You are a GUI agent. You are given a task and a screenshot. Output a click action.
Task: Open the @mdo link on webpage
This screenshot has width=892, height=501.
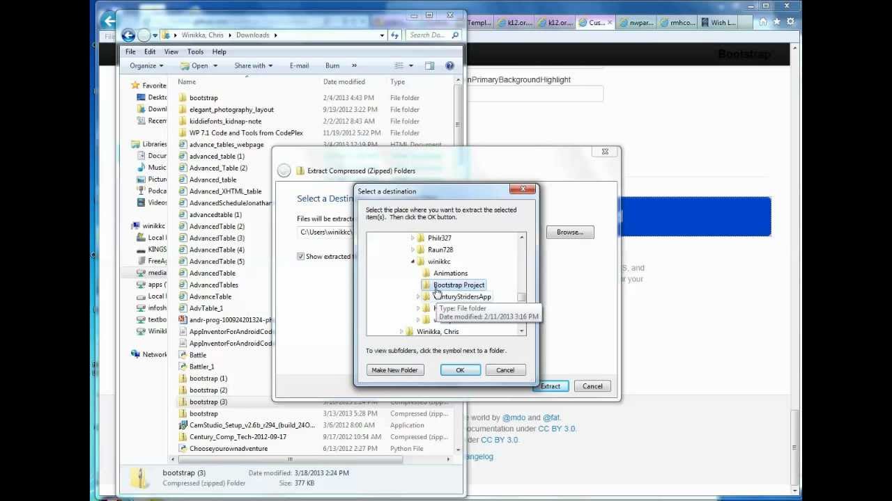pos(514,417)
